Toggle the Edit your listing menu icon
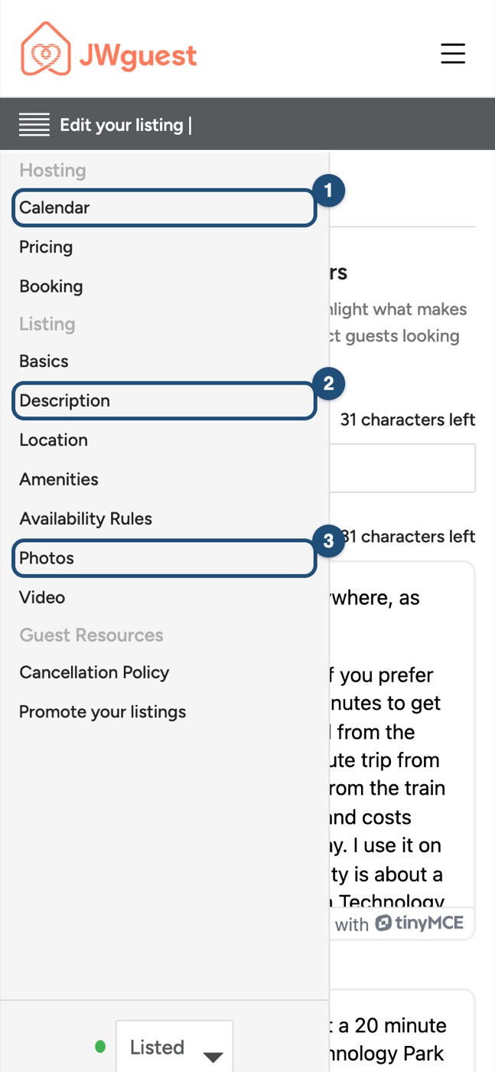The image size is (495, 1072). coord(34,125)
